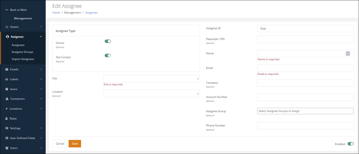Click the Account Number input field

pyautogui.click(x=305, y=97)
